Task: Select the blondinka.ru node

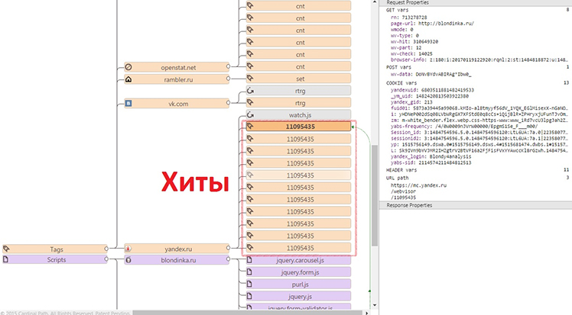Action: pos(177,260)
